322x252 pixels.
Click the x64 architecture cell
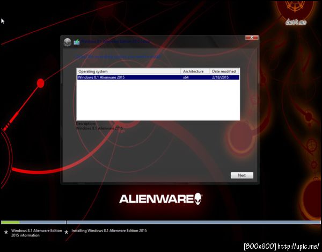(186, 77)
